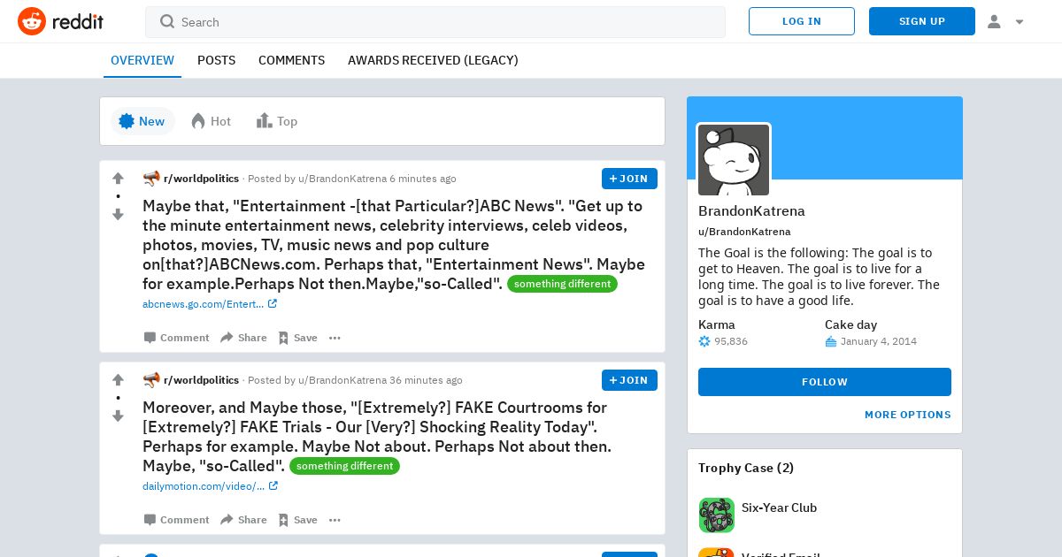Open u/BrandonKatrena link posted 36 minutes ago

point(342,380)
